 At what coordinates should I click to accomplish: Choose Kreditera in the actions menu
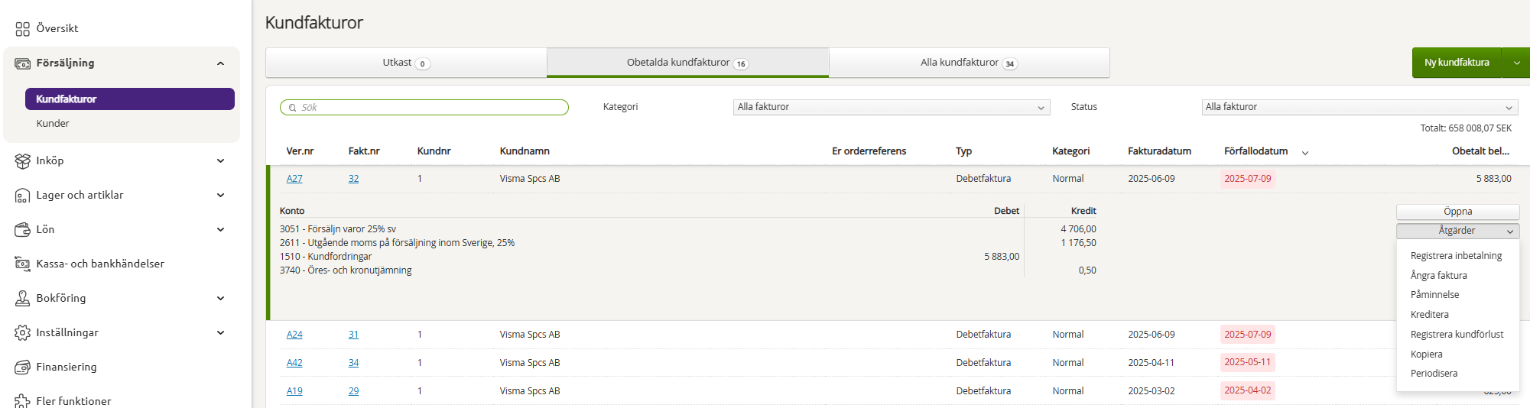coord(1429,315)
